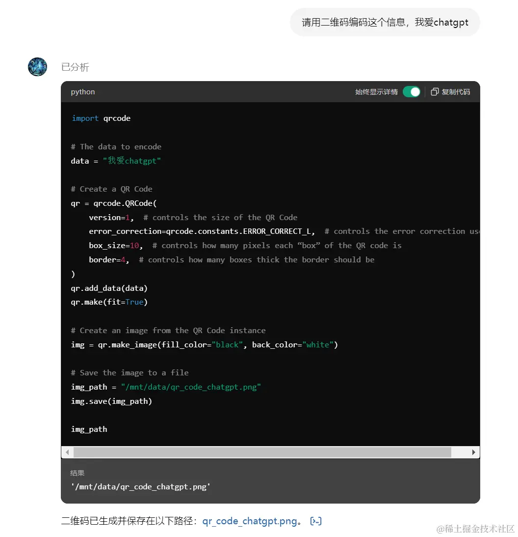
Task: Click the error_correction parameter line
Action: (284, 231)
